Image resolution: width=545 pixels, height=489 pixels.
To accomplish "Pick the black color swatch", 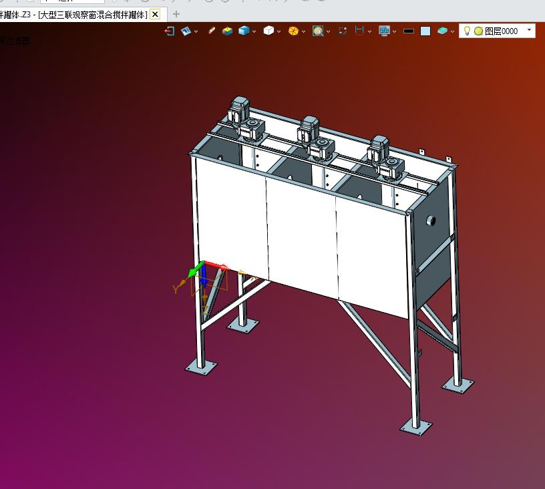I will pyautogui.click(x=409, y=31).
